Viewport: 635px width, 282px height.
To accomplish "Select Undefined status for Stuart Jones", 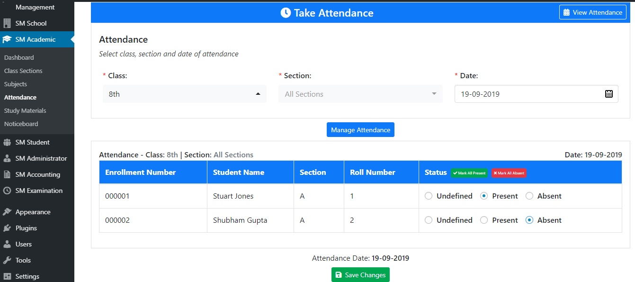I will click(x=428, y=196).
